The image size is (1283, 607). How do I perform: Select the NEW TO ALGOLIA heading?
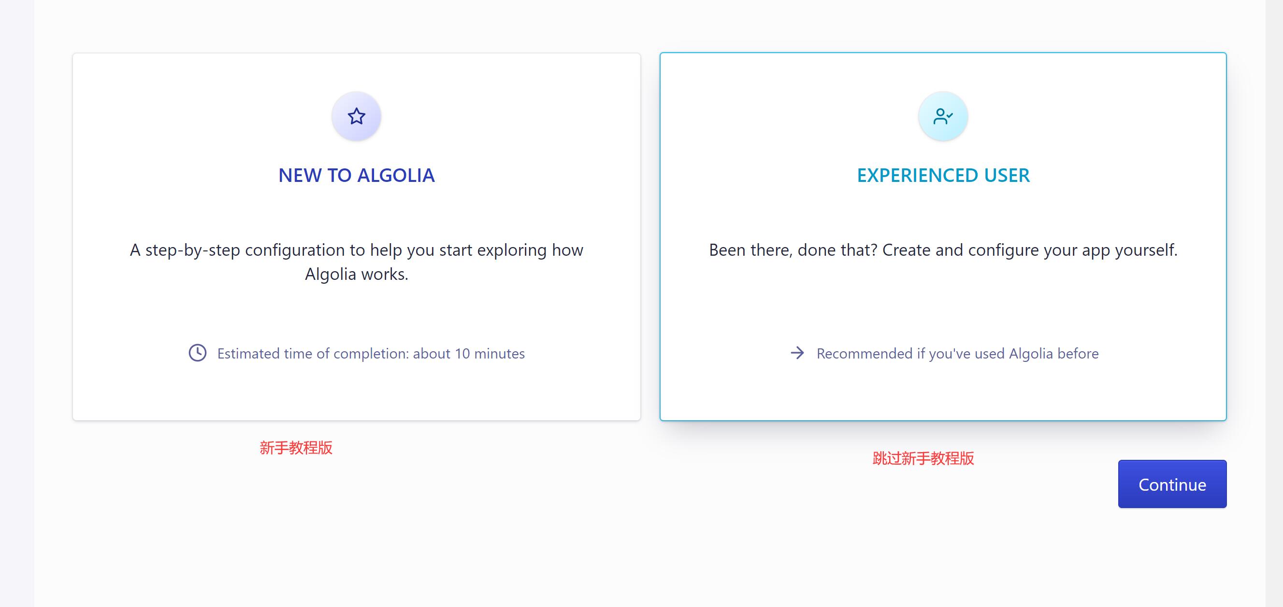356,176
